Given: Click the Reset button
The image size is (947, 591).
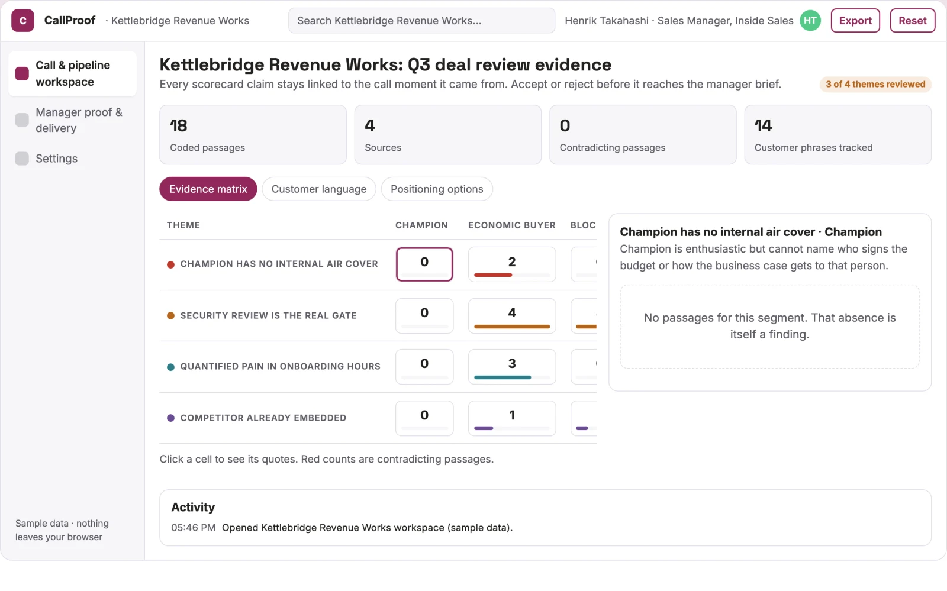Looking at the screenshot, I should [912, 21].
